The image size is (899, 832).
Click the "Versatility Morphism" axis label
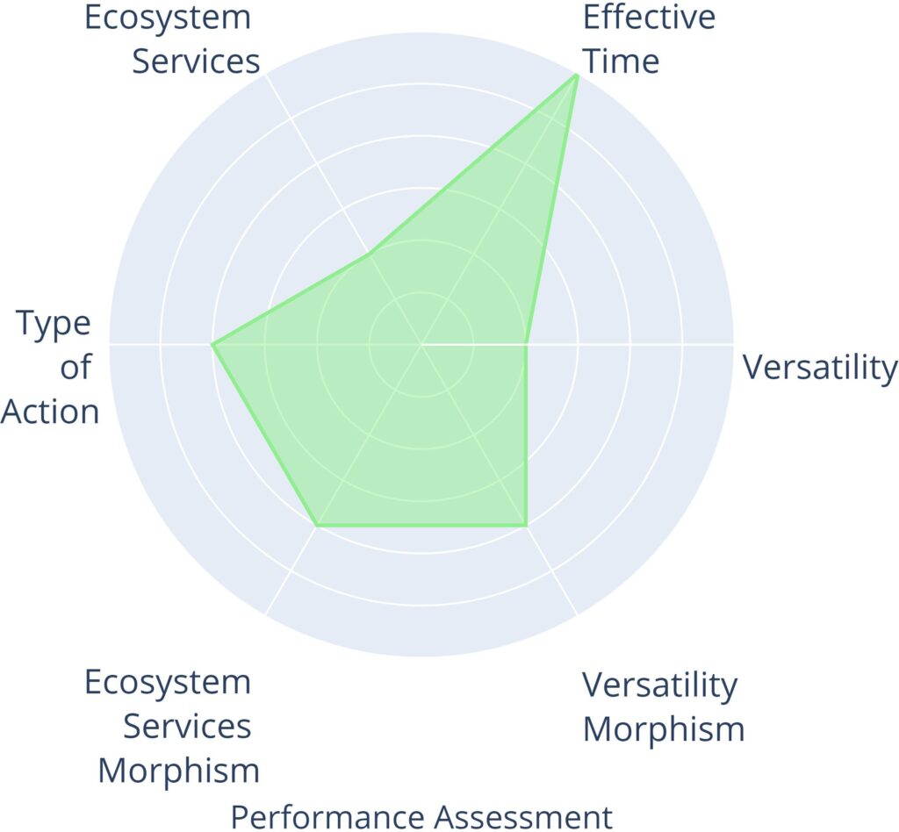pyautogui.click(x=663, y=706)
